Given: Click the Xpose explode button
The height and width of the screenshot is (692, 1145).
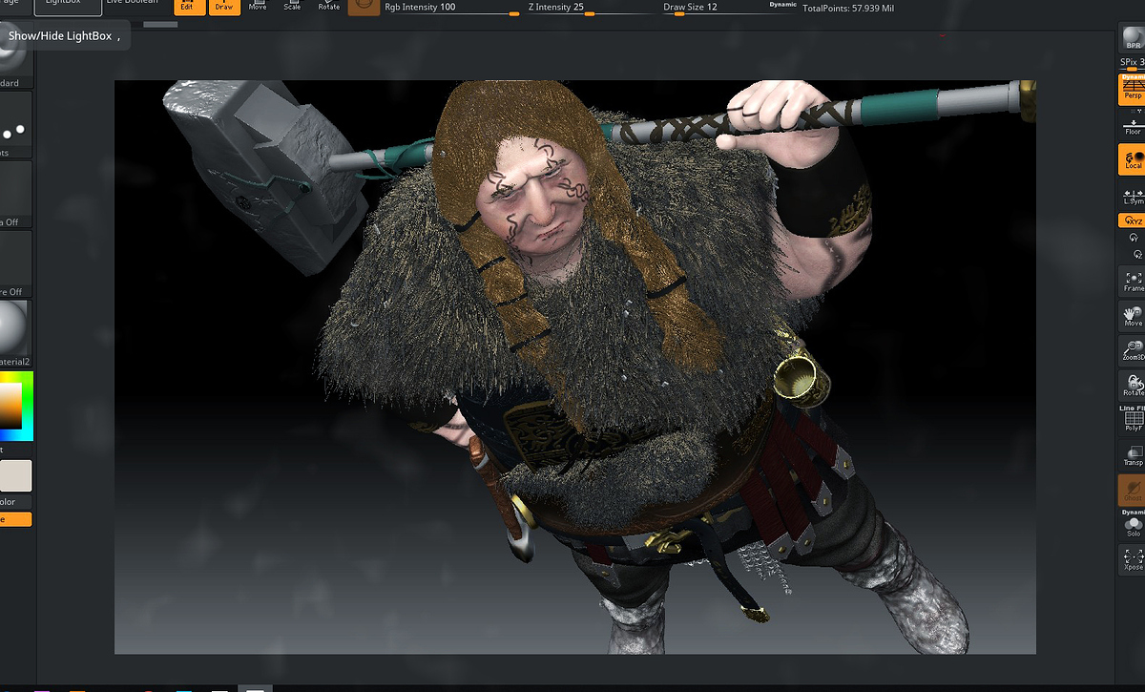Looking at the screenshot, I should (1133, 559).
